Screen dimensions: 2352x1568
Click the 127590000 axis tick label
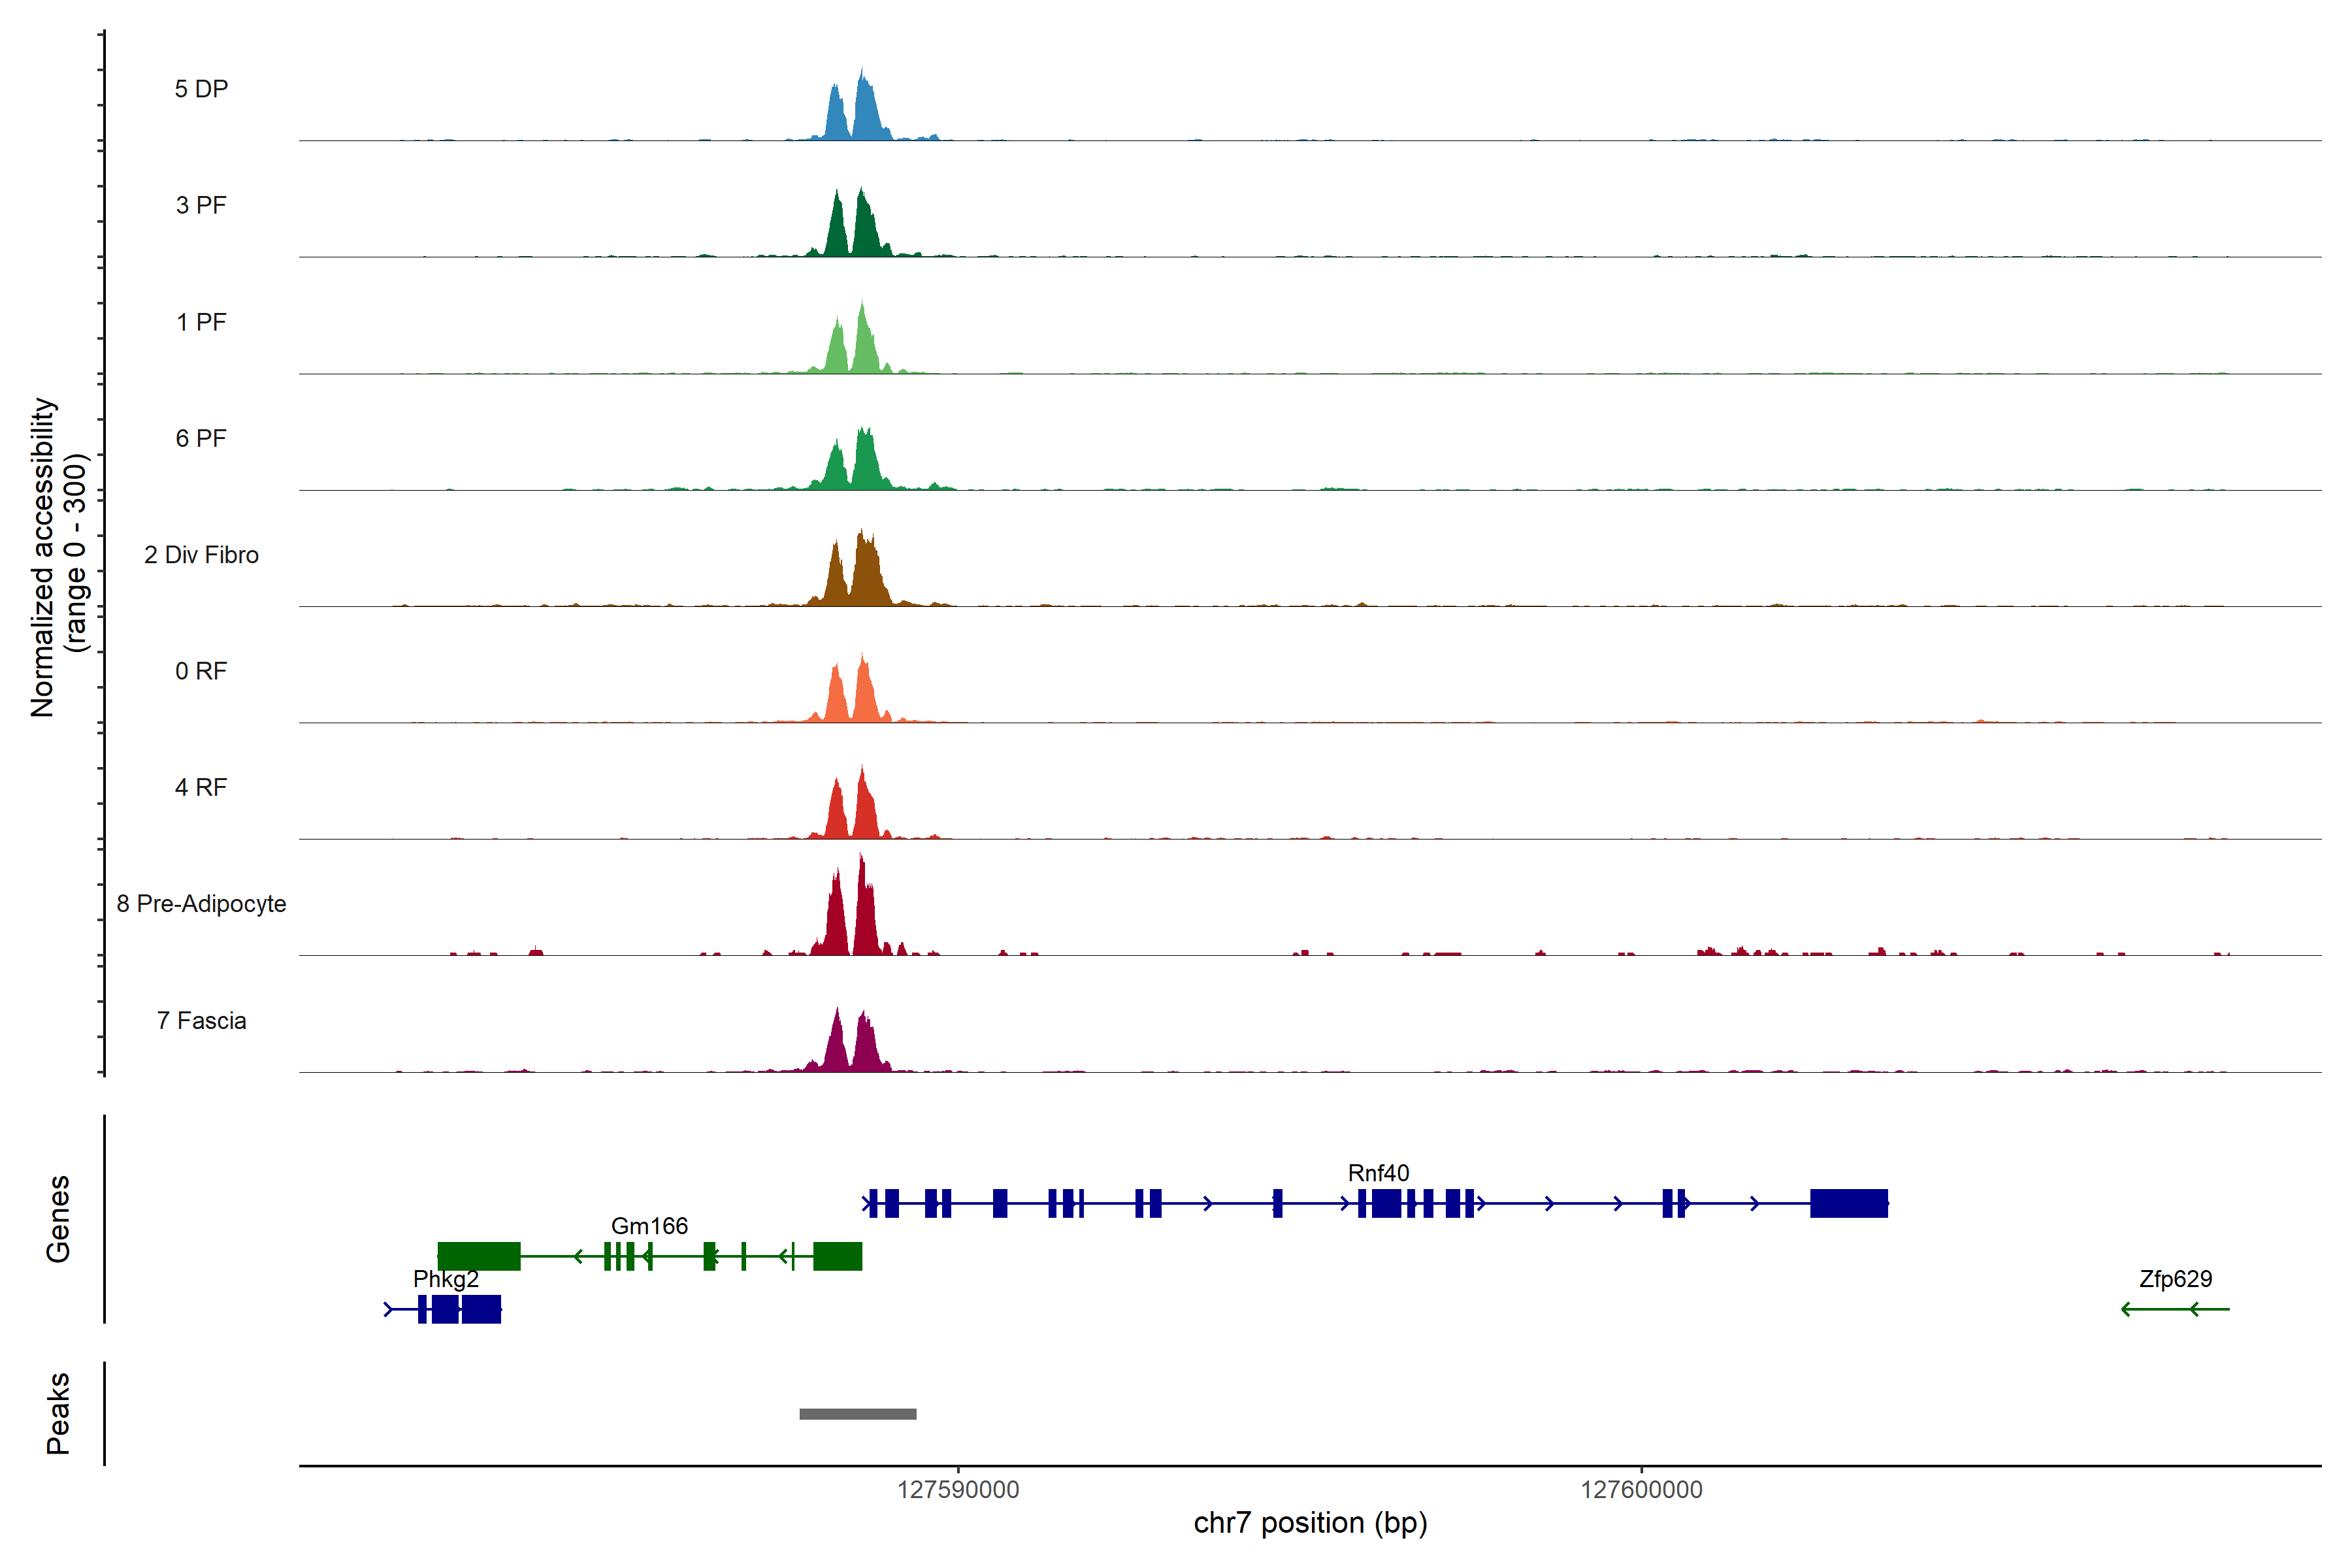click(958, 1490)
